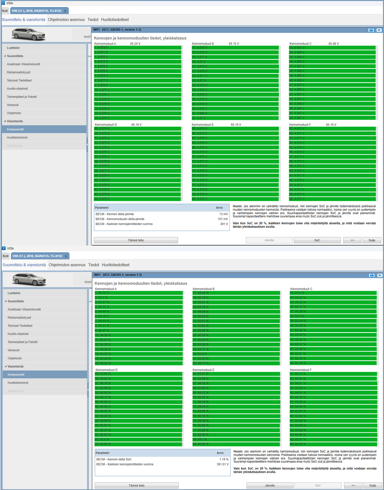This screenshot has width=384, height=490.
Task: Select Komponentit in voltage window sidebar
Action: (x=44, y=129)
